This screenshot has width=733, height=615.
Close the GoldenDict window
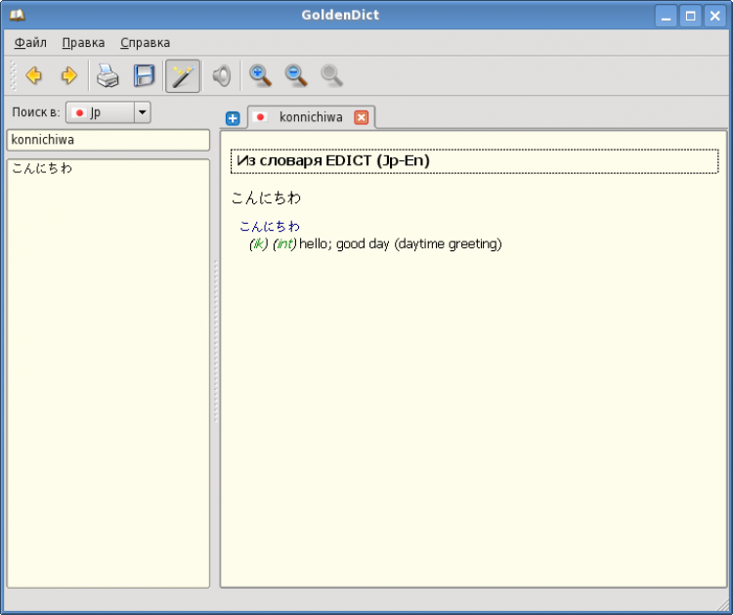[x=714, y=17]
